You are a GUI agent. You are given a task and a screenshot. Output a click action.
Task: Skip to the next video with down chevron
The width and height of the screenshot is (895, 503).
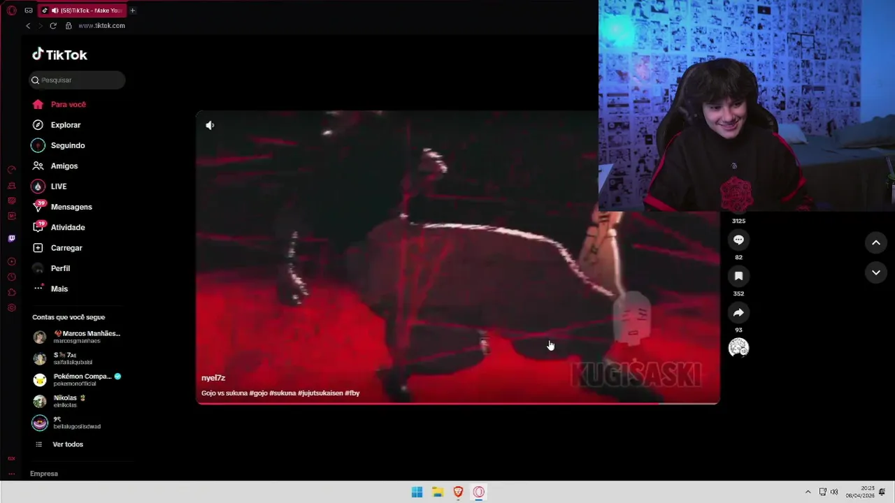click(x=876, y=272)
